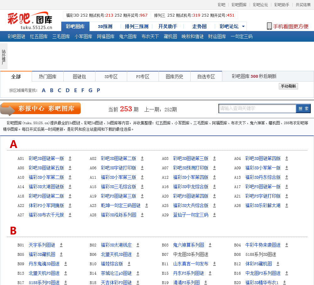
Task: Click download icon next to 福彩3D小军第二版
Action: (70, 177)
